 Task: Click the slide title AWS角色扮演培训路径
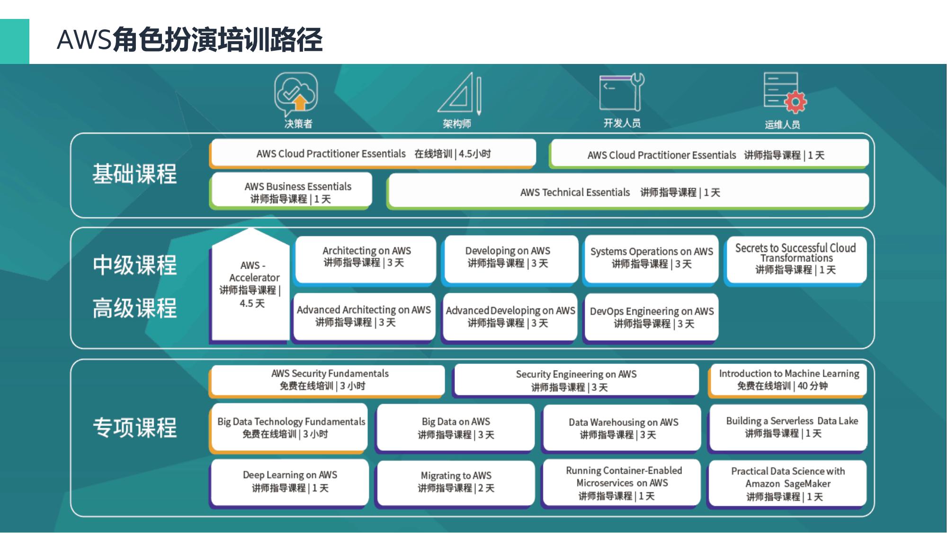point(189,40)
